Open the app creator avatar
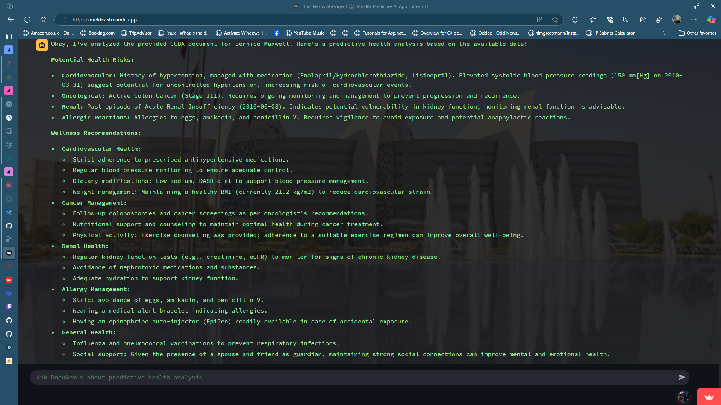The height and width of the screenshot is (405, 721). coord(683,397)
